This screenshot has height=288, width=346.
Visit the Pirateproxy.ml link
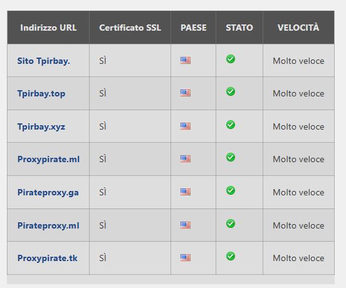click(x=48, y=225)
